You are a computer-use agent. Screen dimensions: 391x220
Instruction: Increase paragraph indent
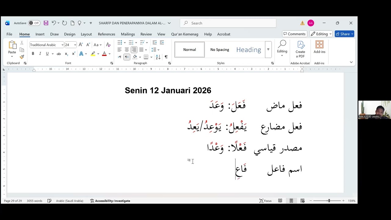coord(162,42)
